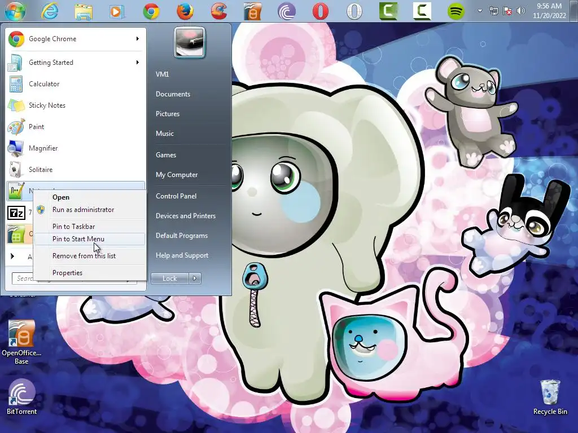578x433 pixels.
Task: Open Sticky Notes from the Start menu
Action: [x=76, y=105]
